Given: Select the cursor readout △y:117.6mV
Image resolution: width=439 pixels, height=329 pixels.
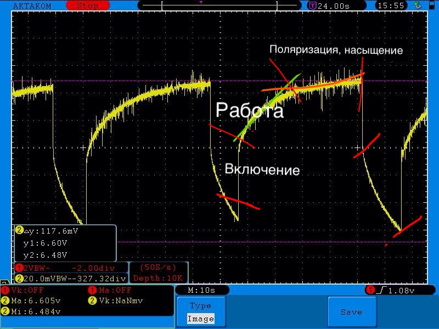Looking at the screenshot, I should tap(51, 231).
